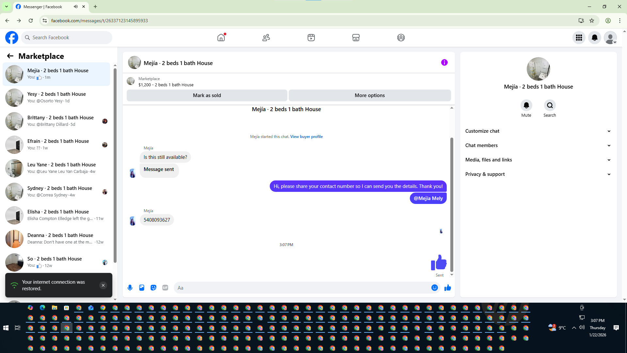Image resolution: width=627 pixels, height=353 pixels.
Task: Record a voice clip with the microphone icon
Action: click(130, 288)
